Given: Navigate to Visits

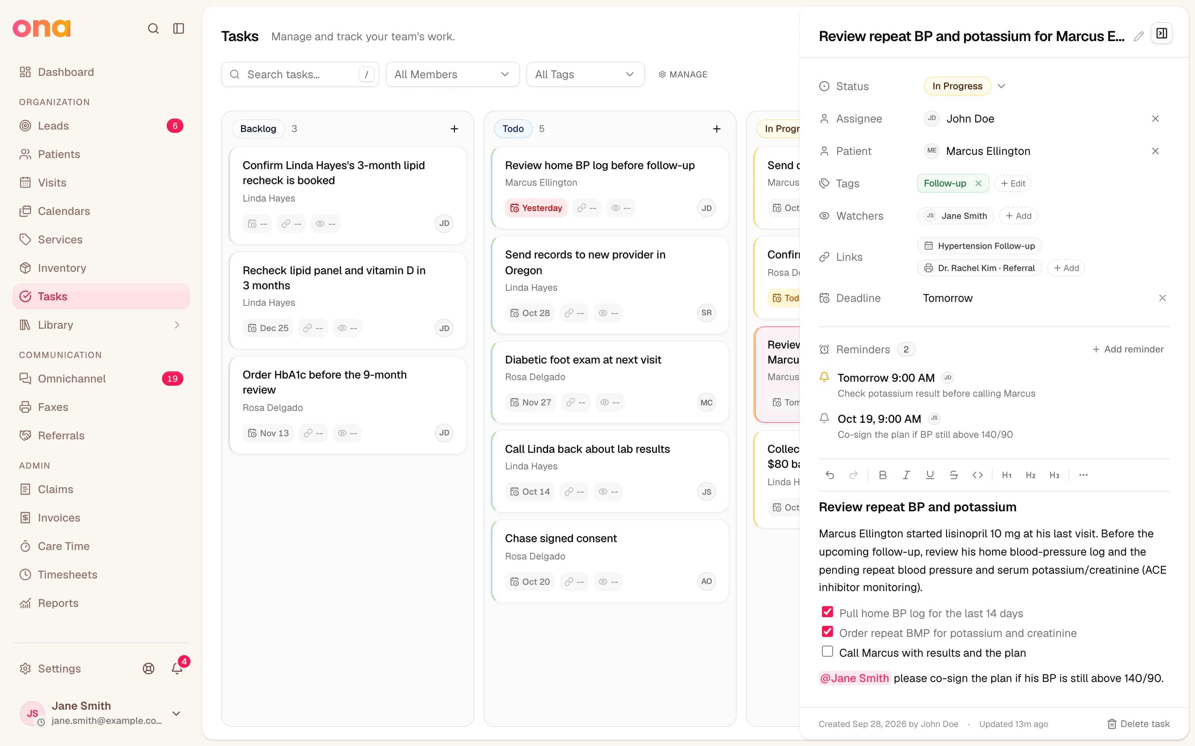Looking at the screenshot, I should pos(101,183).
